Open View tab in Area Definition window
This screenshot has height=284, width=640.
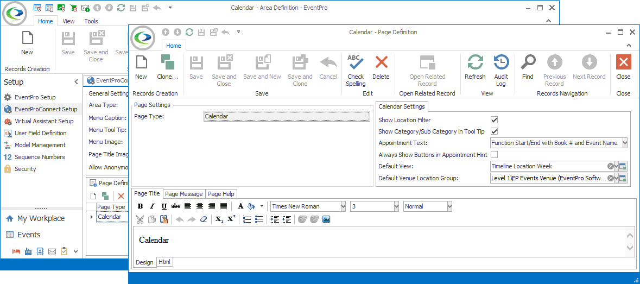pyautogui.click(x=68, y=21)
